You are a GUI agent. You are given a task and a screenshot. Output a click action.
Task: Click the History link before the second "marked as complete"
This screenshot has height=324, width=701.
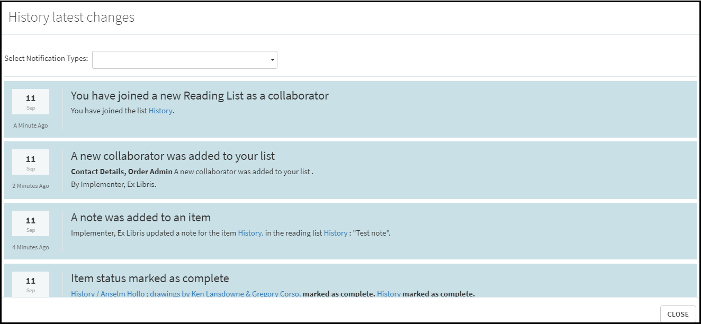(x=389, y=294)
